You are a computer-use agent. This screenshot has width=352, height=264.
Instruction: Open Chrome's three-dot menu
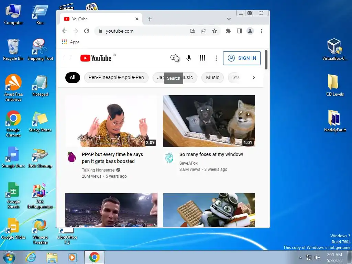point(261,31)
